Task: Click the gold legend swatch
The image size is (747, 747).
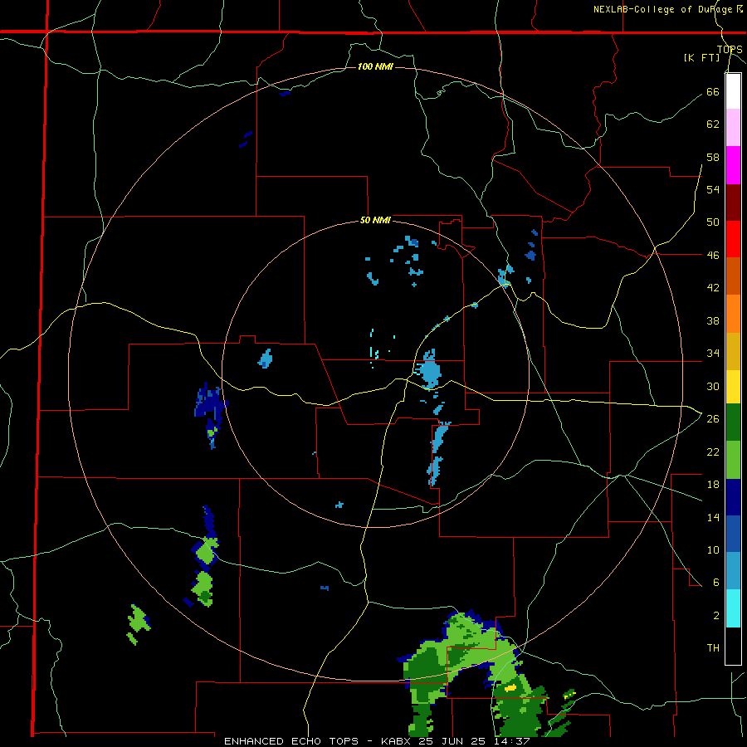Action: (x=733, y=350)
